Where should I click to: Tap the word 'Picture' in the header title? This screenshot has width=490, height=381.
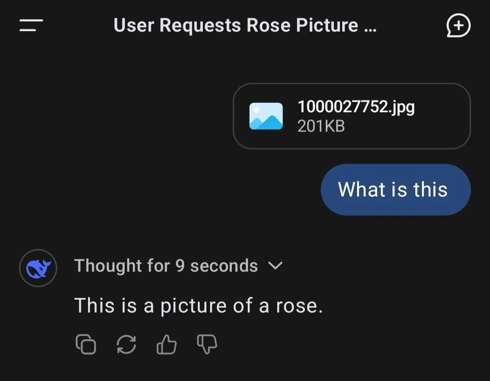tap(327, 25)
